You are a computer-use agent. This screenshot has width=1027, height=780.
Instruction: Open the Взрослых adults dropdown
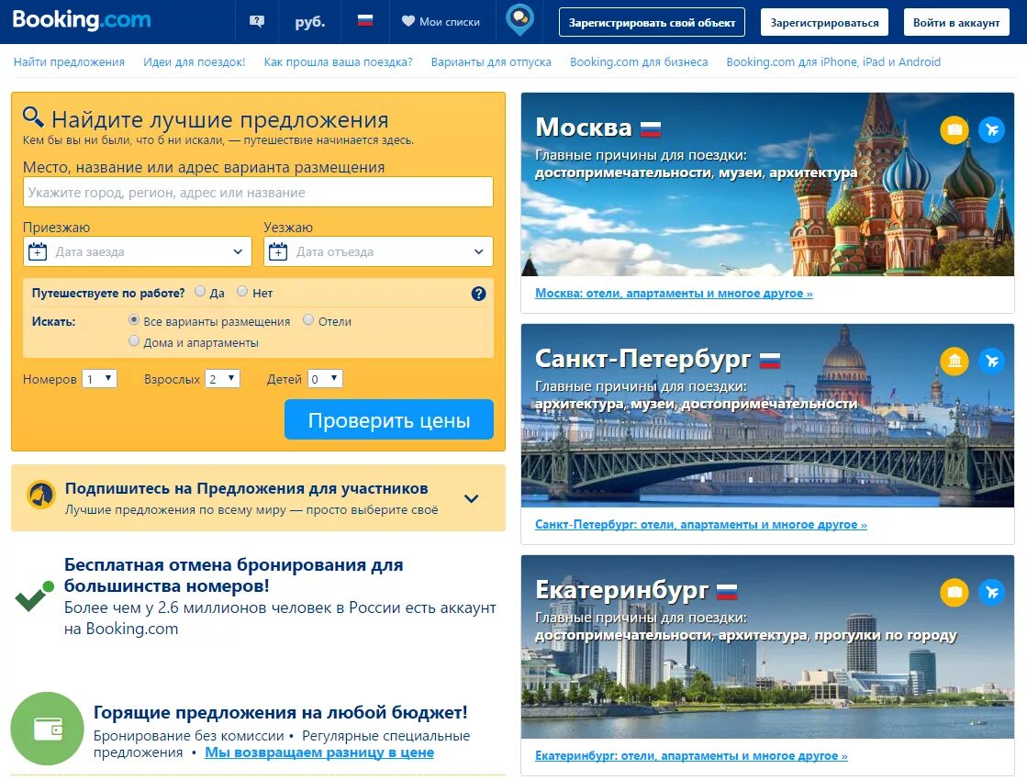(x=223, y=379)
